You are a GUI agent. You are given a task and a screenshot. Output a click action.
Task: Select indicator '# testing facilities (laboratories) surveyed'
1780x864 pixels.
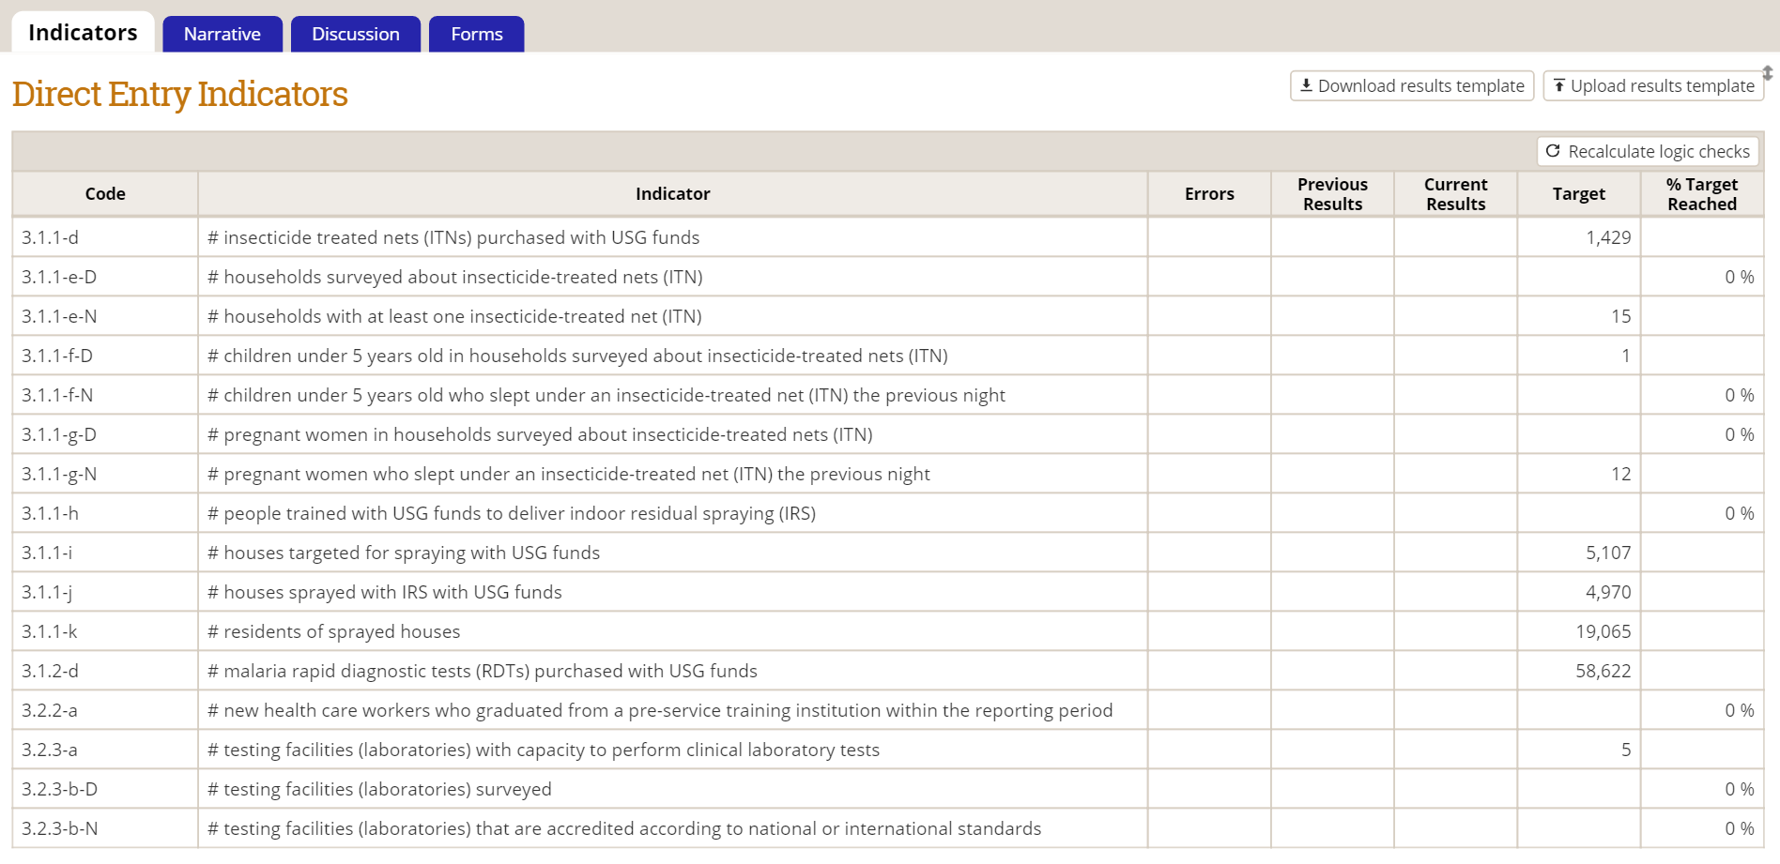pyautogui.click(x=379, y=789)
